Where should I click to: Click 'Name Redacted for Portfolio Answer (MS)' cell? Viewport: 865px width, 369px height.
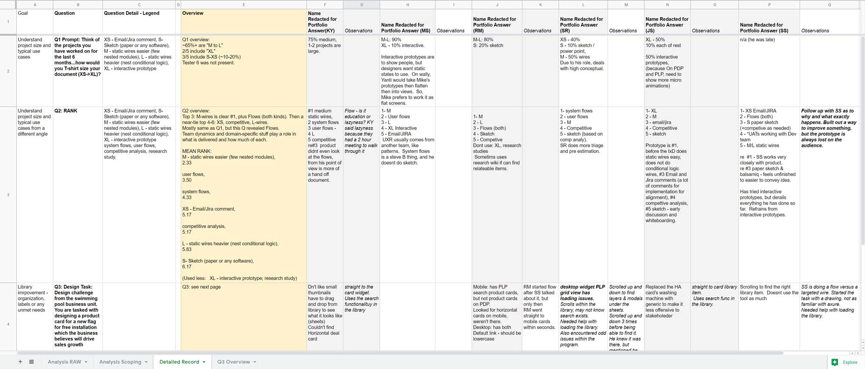407,22
